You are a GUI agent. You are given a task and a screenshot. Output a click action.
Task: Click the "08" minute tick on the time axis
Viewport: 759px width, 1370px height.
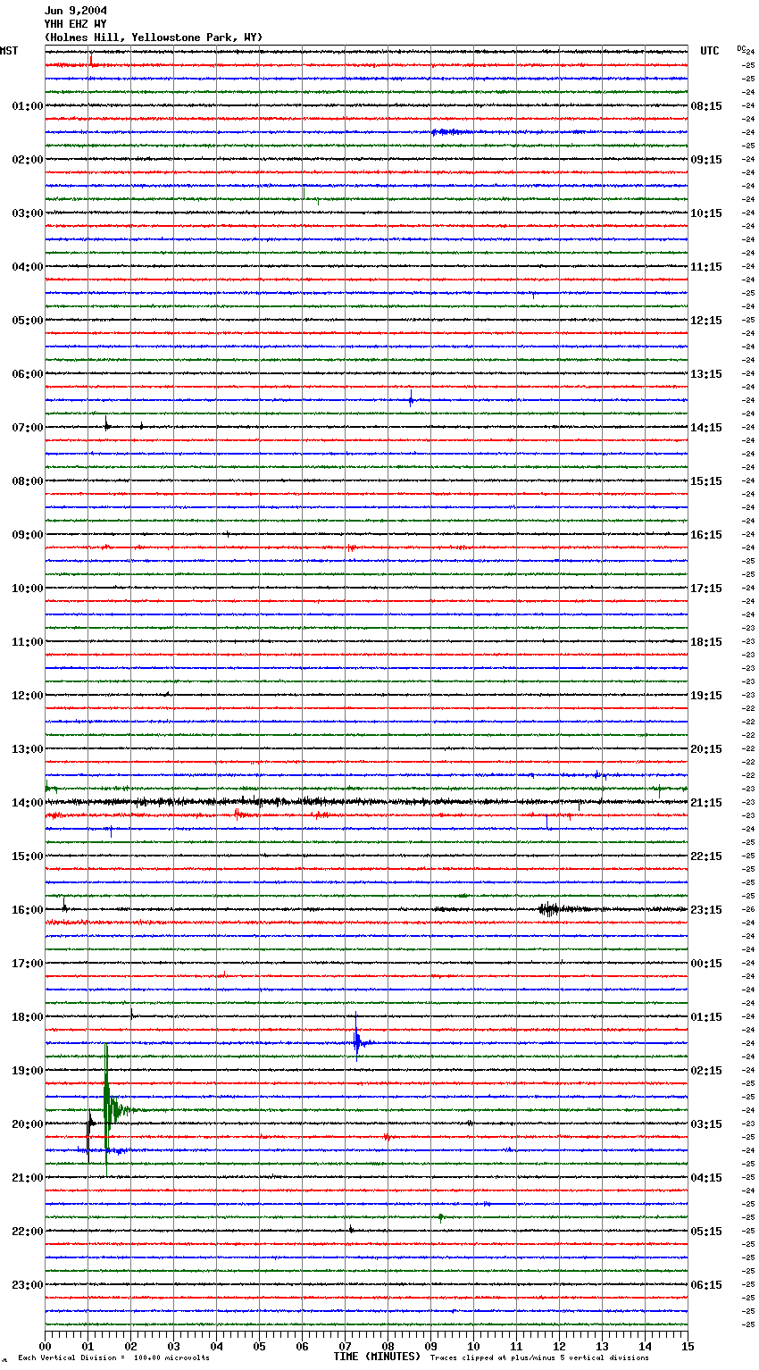(388, 1346)
